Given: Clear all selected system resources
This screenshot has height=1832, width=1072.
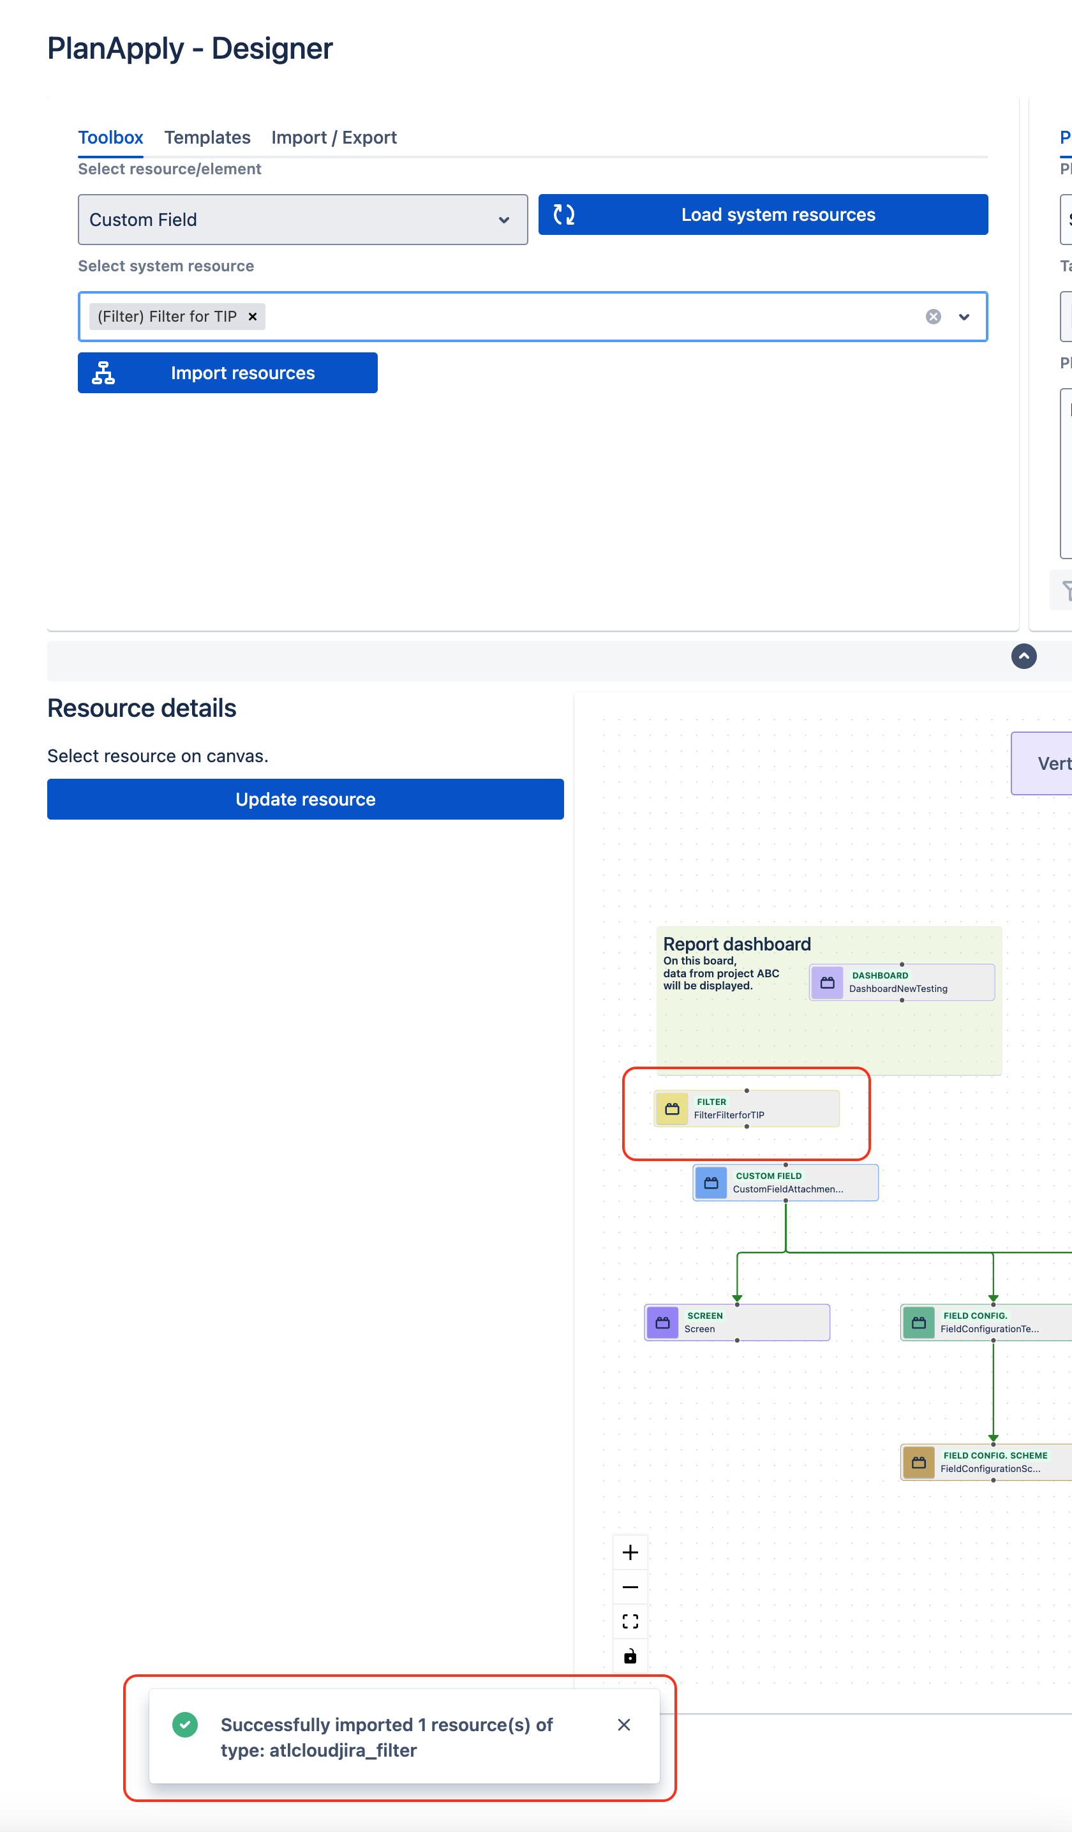Looking at the screenshot, I should pos(933,317).
